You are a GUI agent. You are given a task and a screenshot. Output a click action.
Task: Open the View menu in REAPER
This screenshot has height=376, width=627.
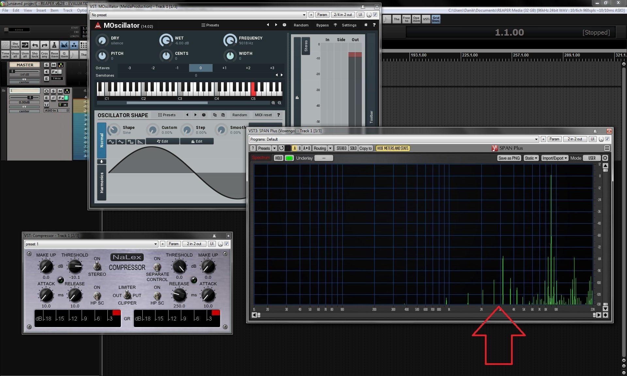click(x=28, y=10)
